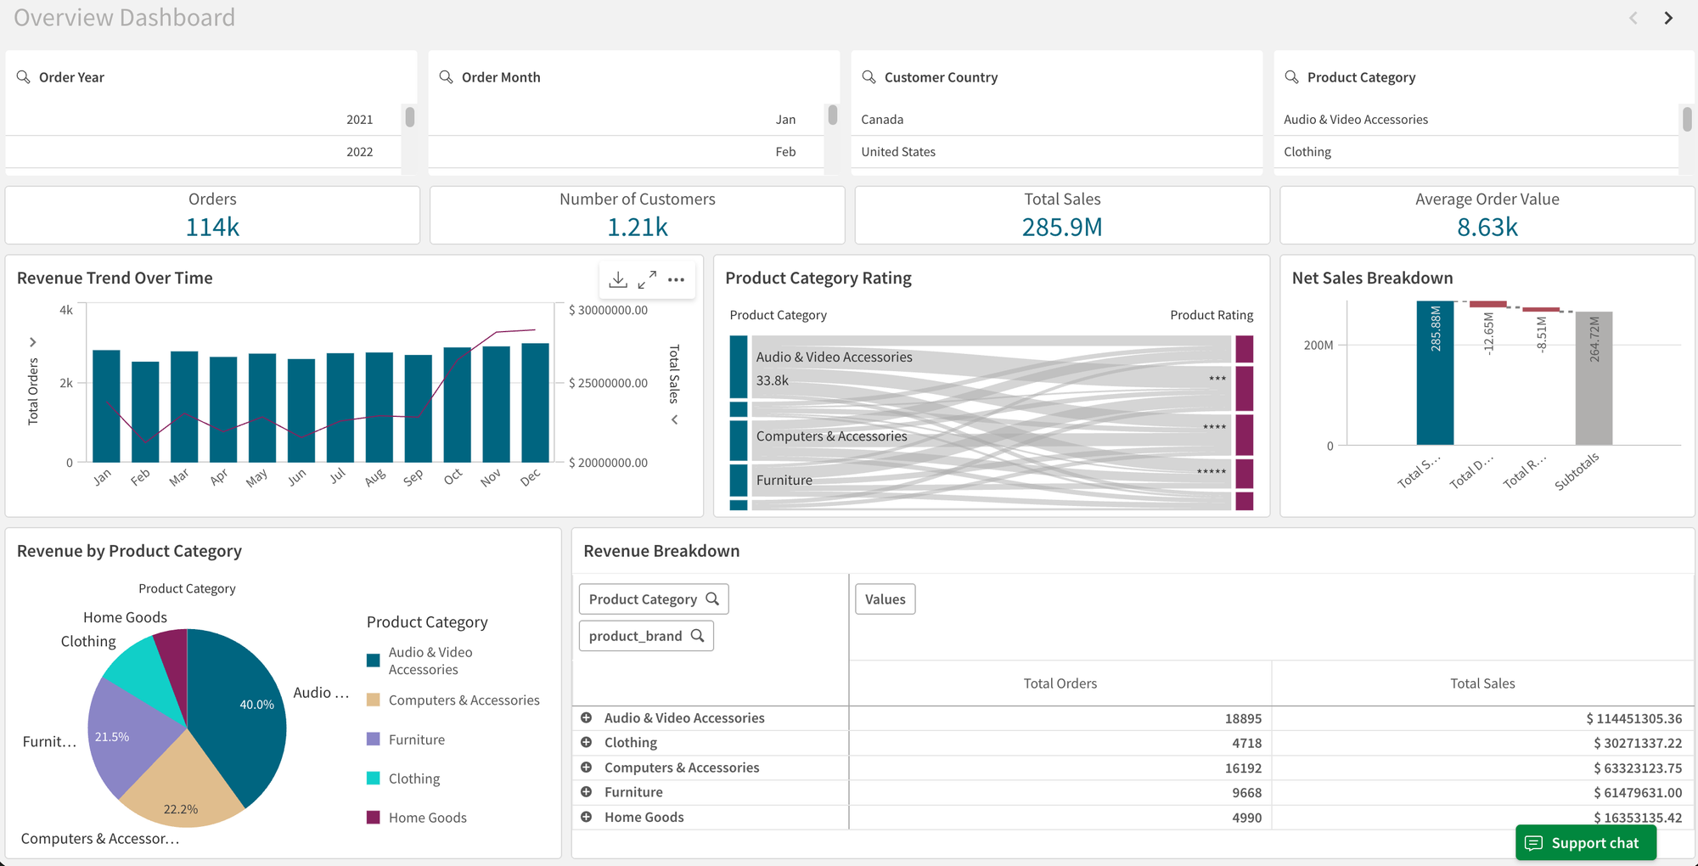This screenshot has width=1698, height=866.
Task: Expand Revenue Trend chart to full screen
Action: pyautogui.click(x=648, y=278)
